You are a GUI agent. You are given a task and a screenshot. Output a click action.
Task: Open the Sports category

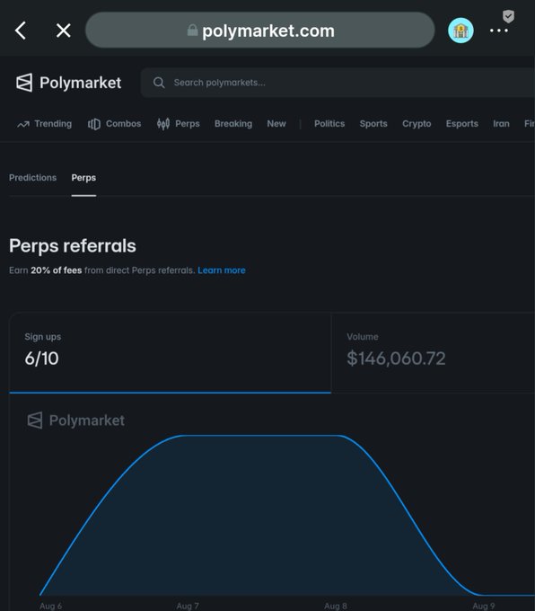pos(373,124)
